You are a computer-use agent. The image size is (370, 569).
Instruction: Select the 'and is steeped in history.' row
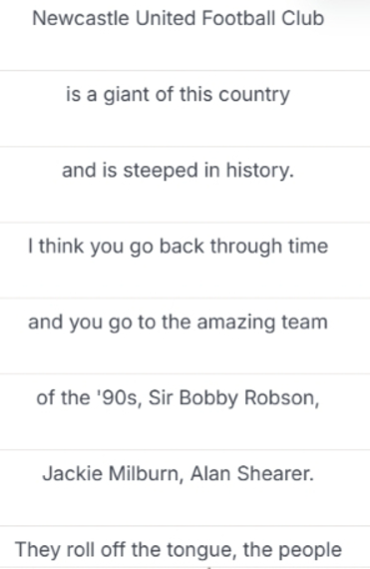[x=185, y=185]
